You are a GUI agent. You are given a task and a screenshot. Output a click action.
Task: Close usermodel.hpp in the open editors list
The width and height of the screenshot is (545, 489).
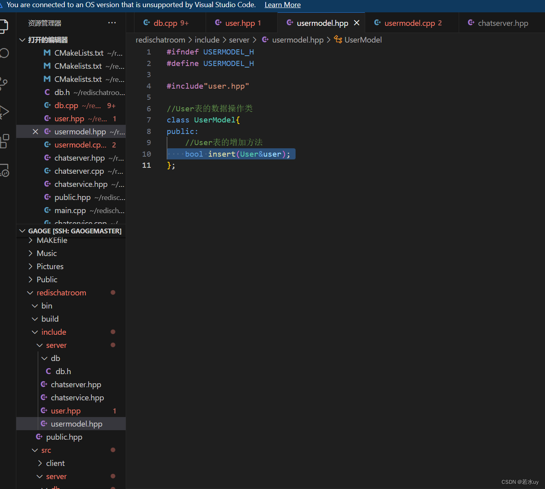pyautogui.click(x=35, y=132)
